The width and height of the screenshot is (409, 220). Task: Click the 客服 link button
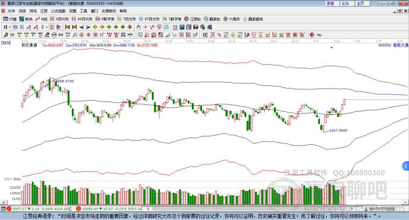pos(330,3)
